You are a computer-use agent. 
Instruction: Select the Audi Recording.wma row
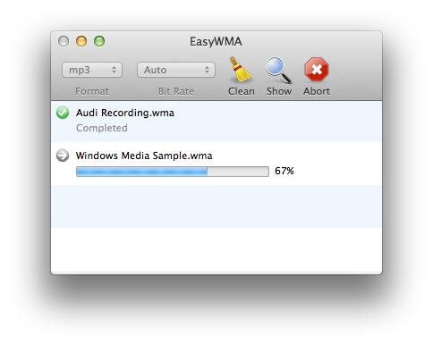pos(216,121)
